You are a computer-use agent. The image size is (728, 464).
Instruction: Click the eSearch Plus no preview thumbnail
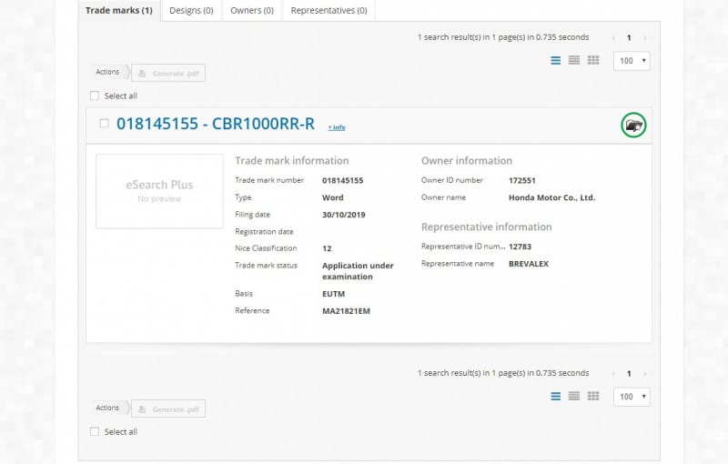(159, 191)
